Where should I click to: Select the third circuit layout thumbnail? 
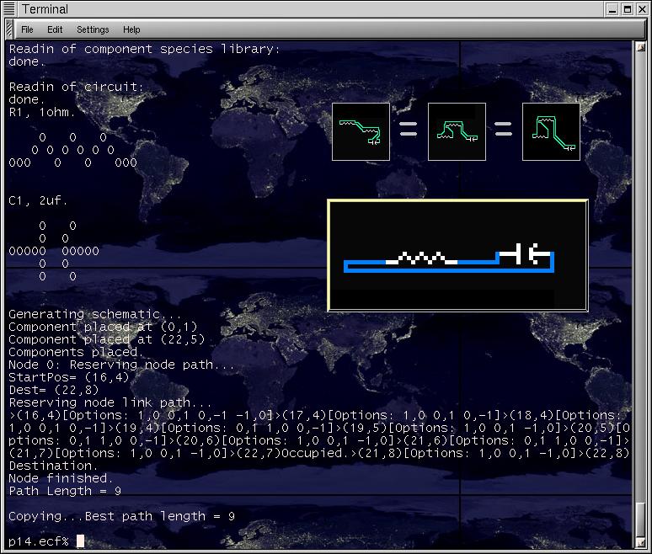click(551, 131)
